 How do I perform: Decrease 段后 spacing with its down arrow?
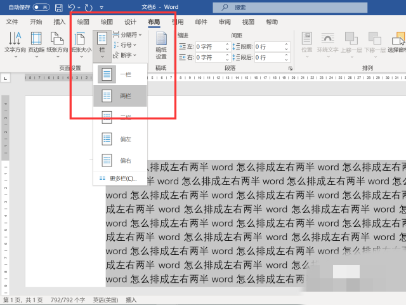point(286,60)
